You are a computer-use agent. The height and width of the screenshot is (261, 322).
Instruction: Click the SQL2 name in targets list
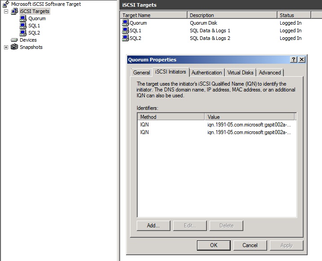click(x=135, y=38)
